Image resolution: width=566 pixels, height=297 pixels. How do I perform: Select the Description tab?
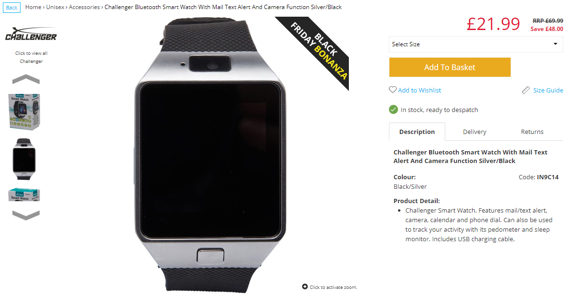click(417, 132)
